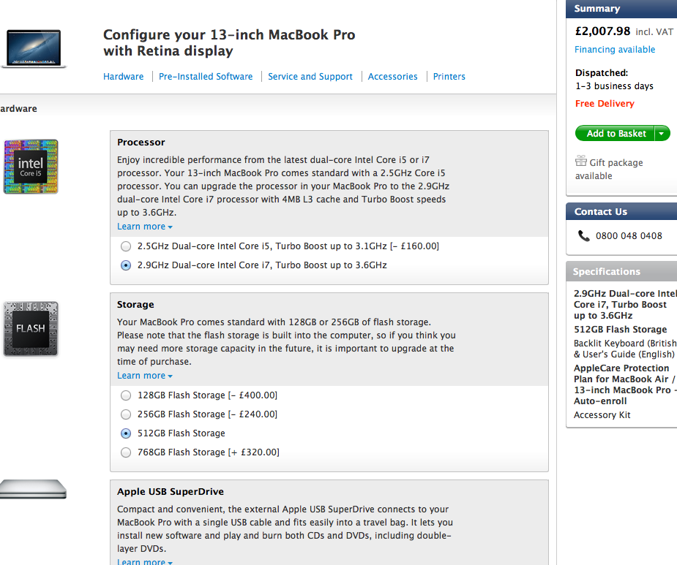Viewport: 677px width, 565px height.
Task: Open the Financing available link
Action: 614,50
